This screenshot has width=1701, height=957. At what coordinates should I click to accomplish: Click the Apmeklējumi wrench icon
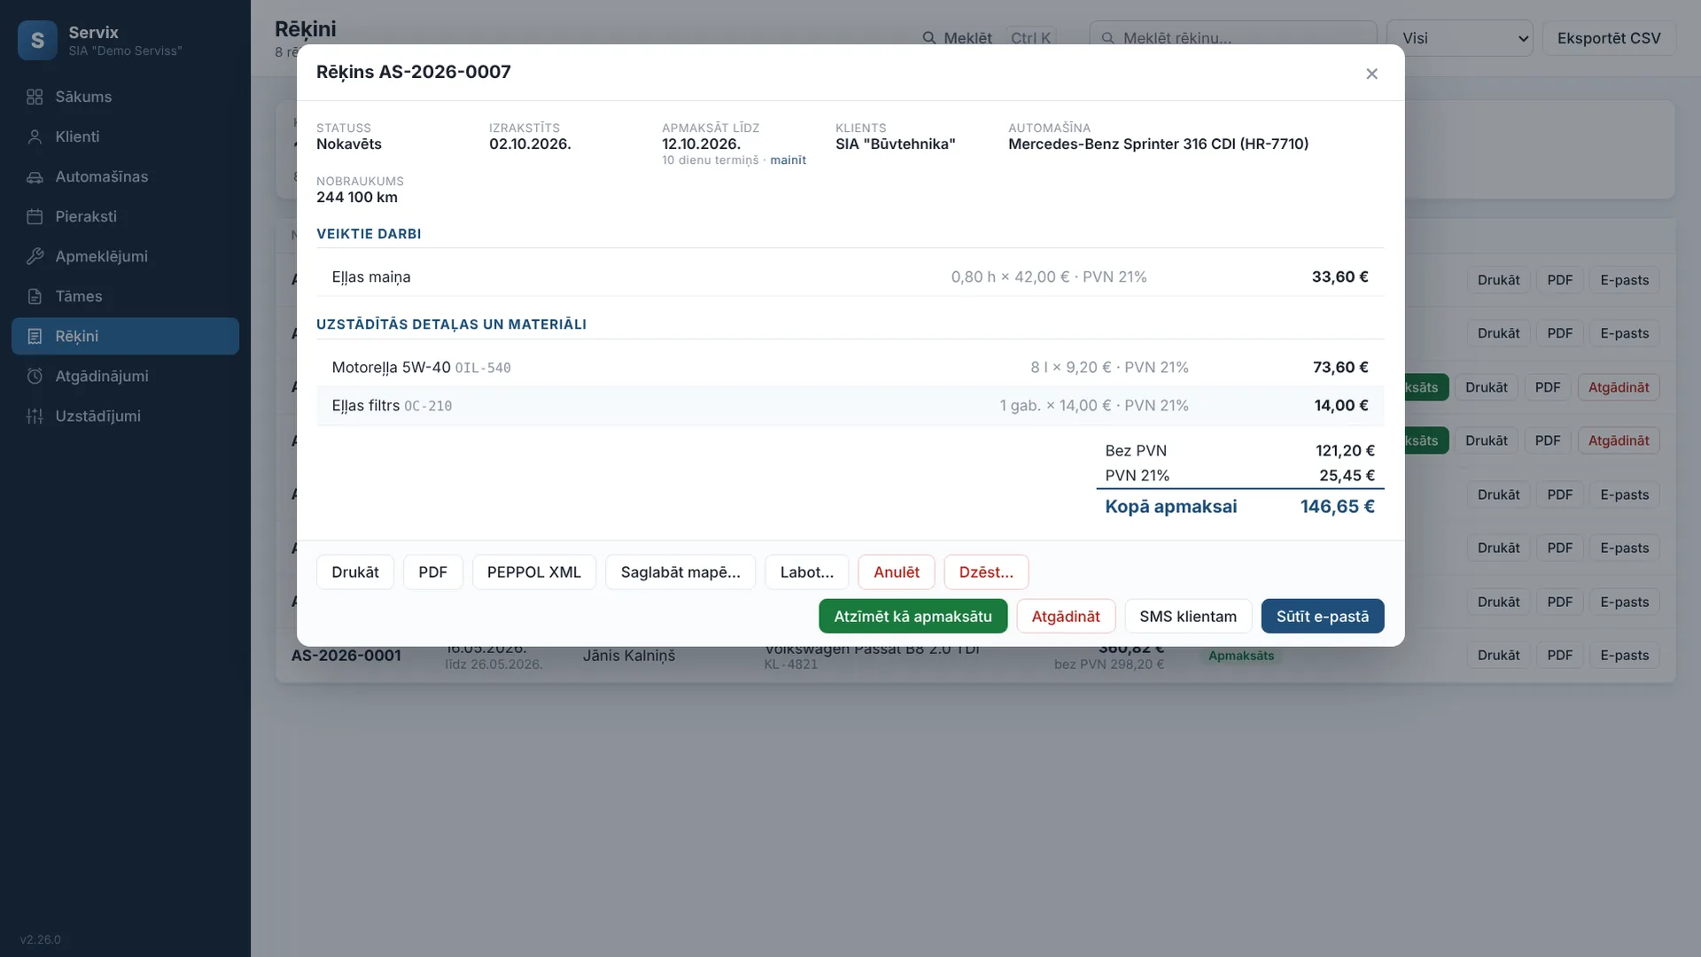tap(35, 256)
